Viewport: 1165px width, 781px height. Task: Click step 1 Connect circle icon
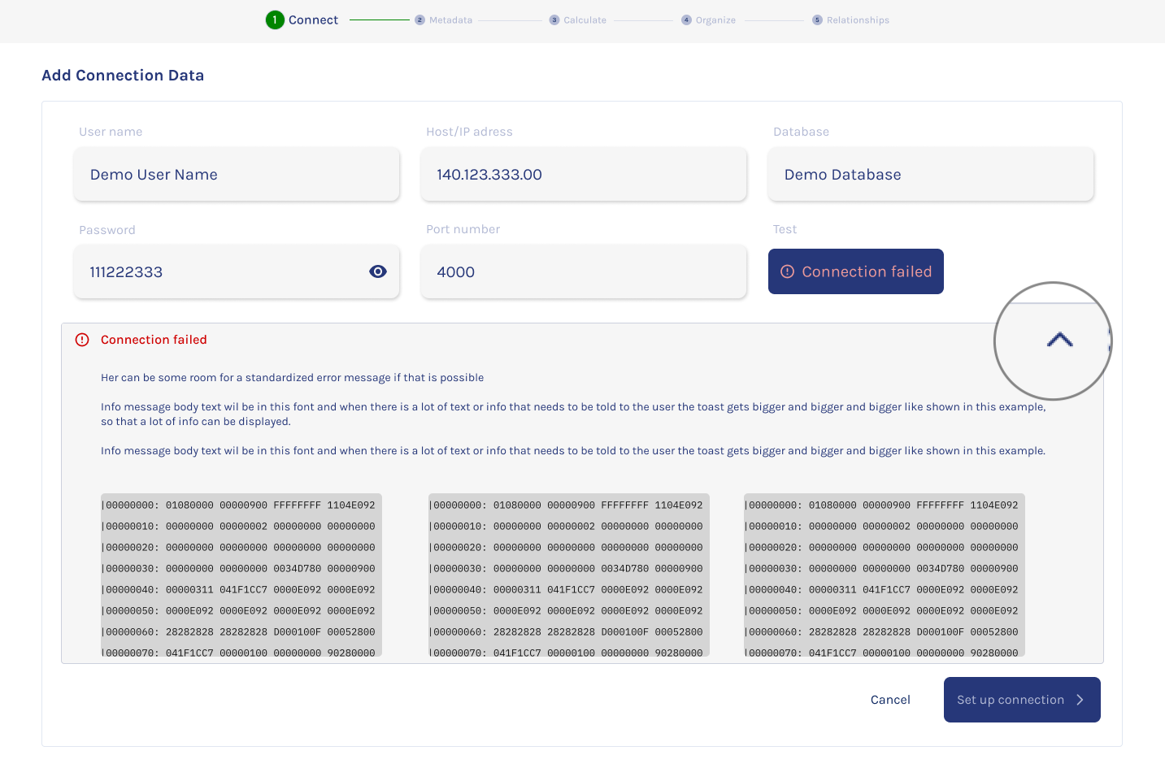click(x=275, y=20)
